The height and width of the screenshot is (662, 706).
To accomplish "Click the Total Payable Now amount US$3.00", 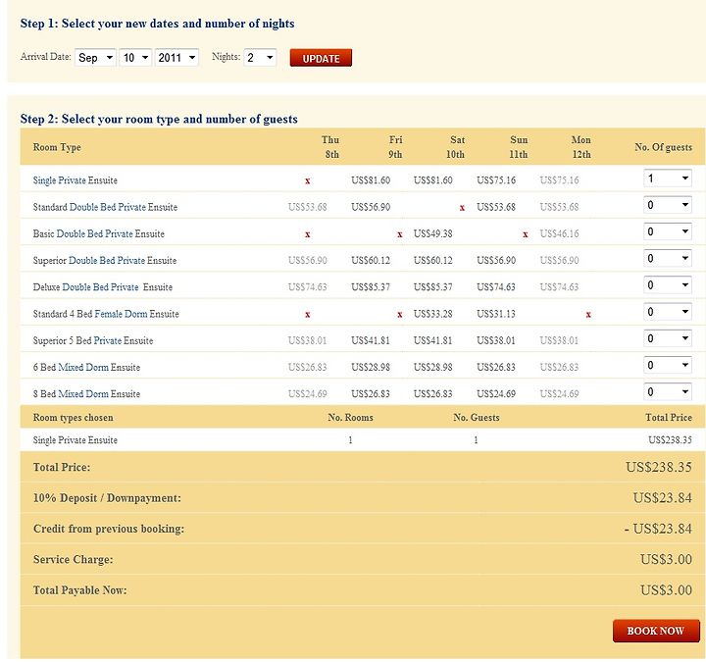I will coord(666,590).
